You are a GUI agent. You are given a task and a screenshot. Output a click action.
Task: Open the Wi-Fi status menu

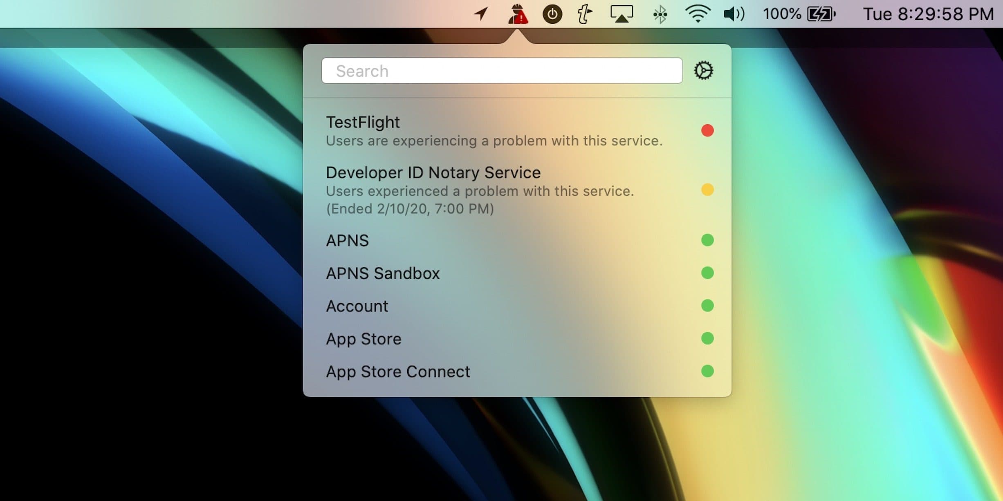(698, 14)
